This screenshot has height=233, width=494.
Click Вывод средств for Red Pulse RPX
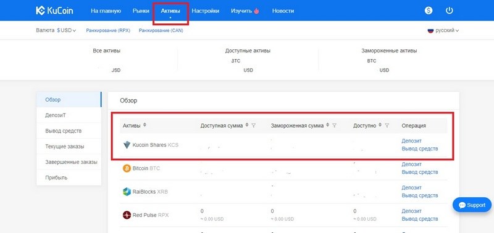tap(420, 219)
